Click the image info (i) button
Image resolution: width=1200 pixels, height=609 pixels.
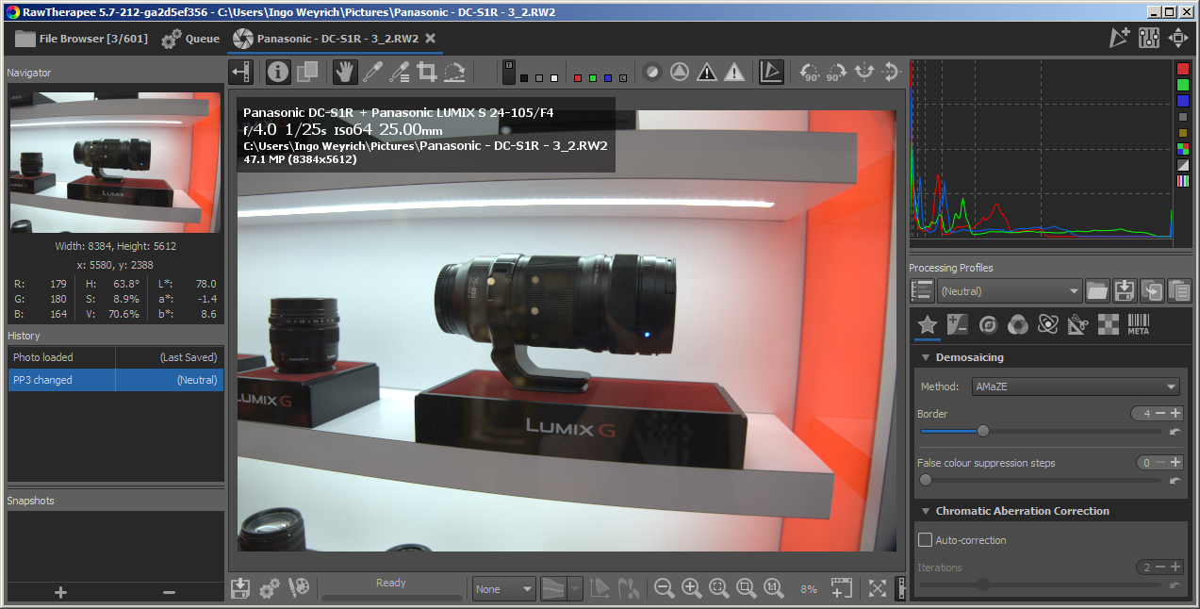pyautogui.click(x=278, y=72)
